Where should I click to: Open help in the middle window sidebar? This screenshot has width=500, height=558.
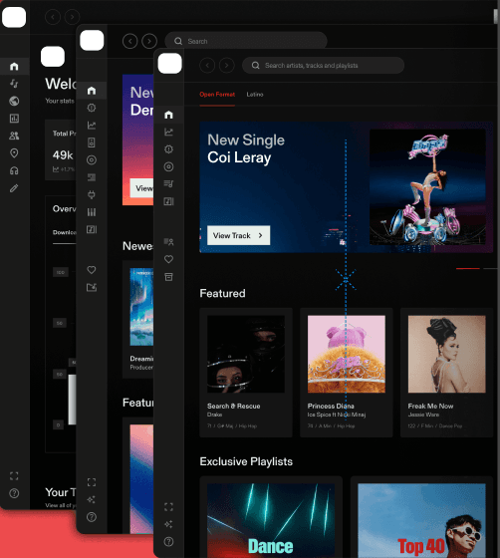[x=92, y=517]
